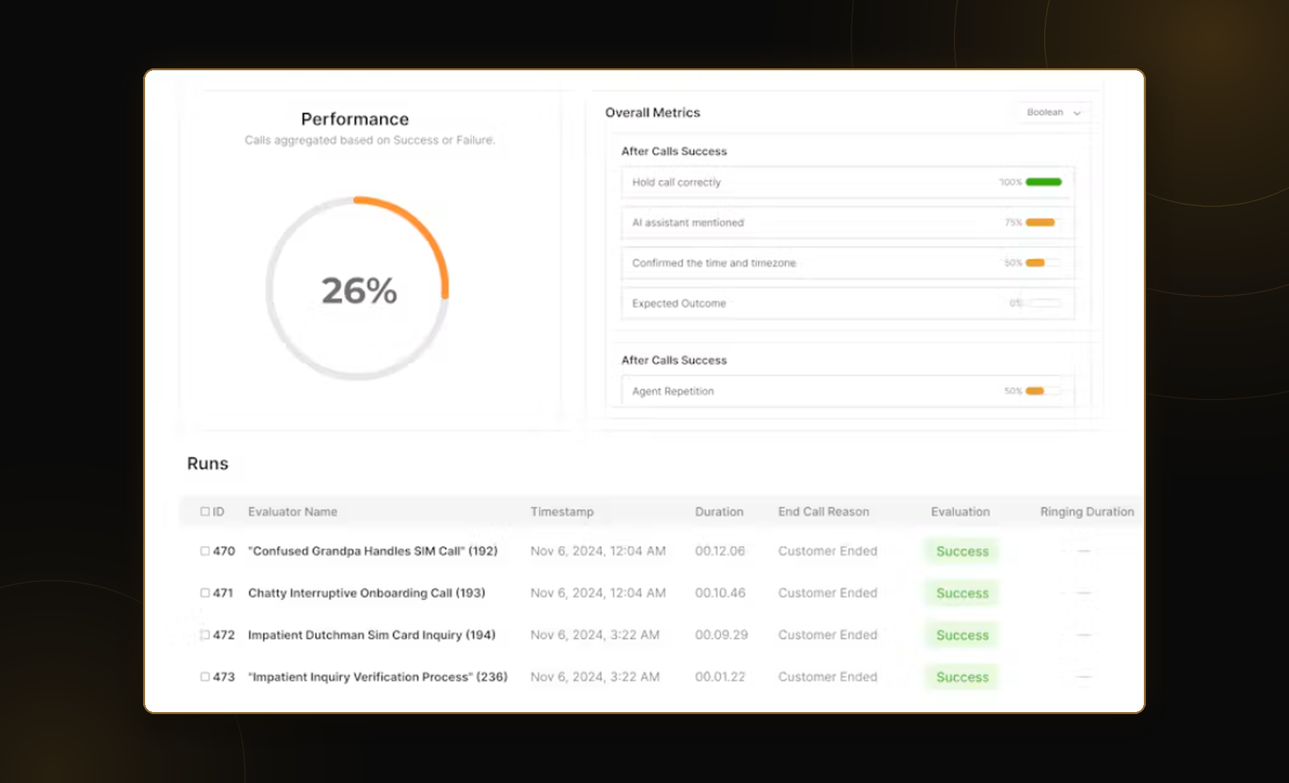Open the Boolean dropdown in Overall Metrics

(1053, 112)
